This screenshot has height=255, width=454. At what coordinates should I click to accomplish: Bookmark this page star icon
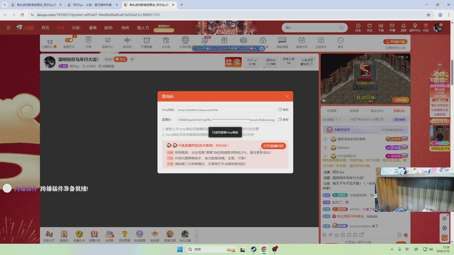pos(428,15)
